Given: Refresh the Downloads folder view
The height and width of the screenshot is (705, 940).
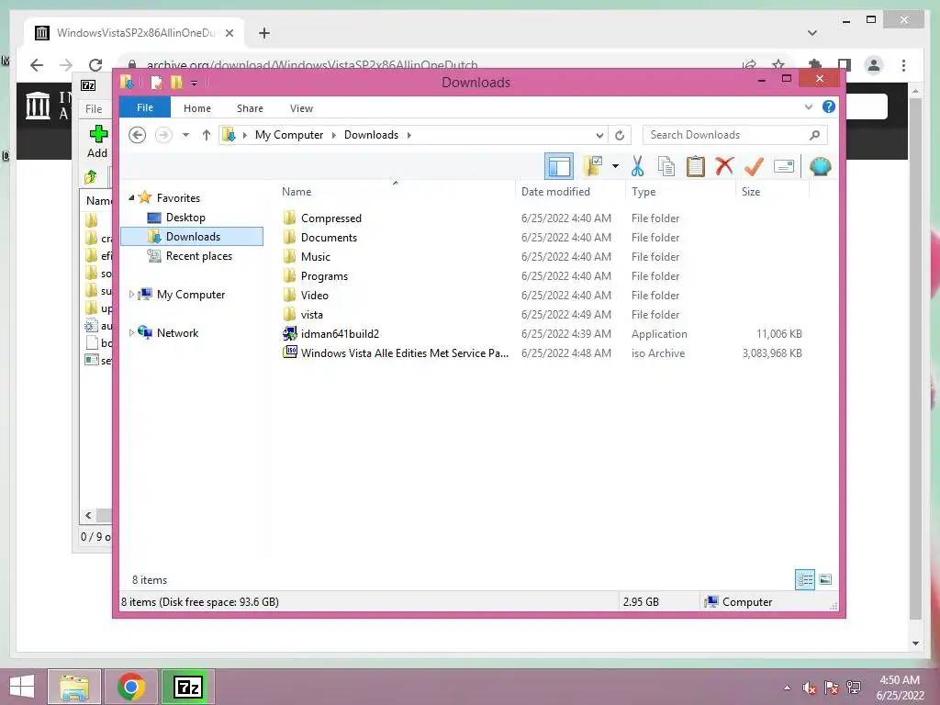Looking at the screenshot, I should 620,135.
